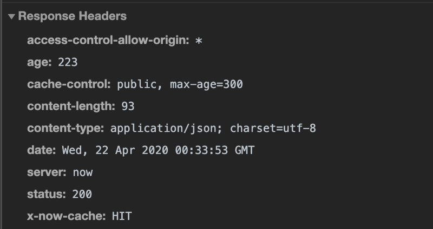Select the asterisk value of allow-origin
The height and width of the screenshot is (229, 433).
pos(199,41)
